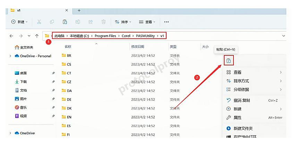Click the pin icon next to 下载

tap(53, 82)
